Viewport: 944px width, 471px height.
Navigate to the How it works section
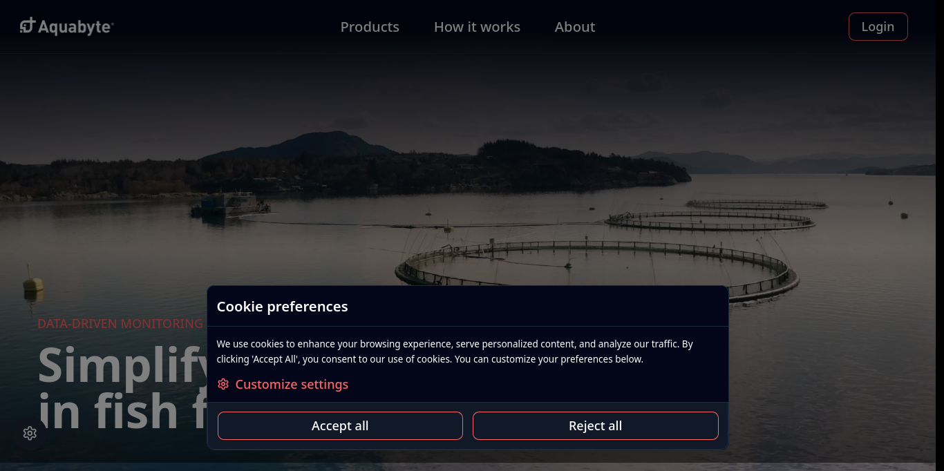click(x=477, y=26)
